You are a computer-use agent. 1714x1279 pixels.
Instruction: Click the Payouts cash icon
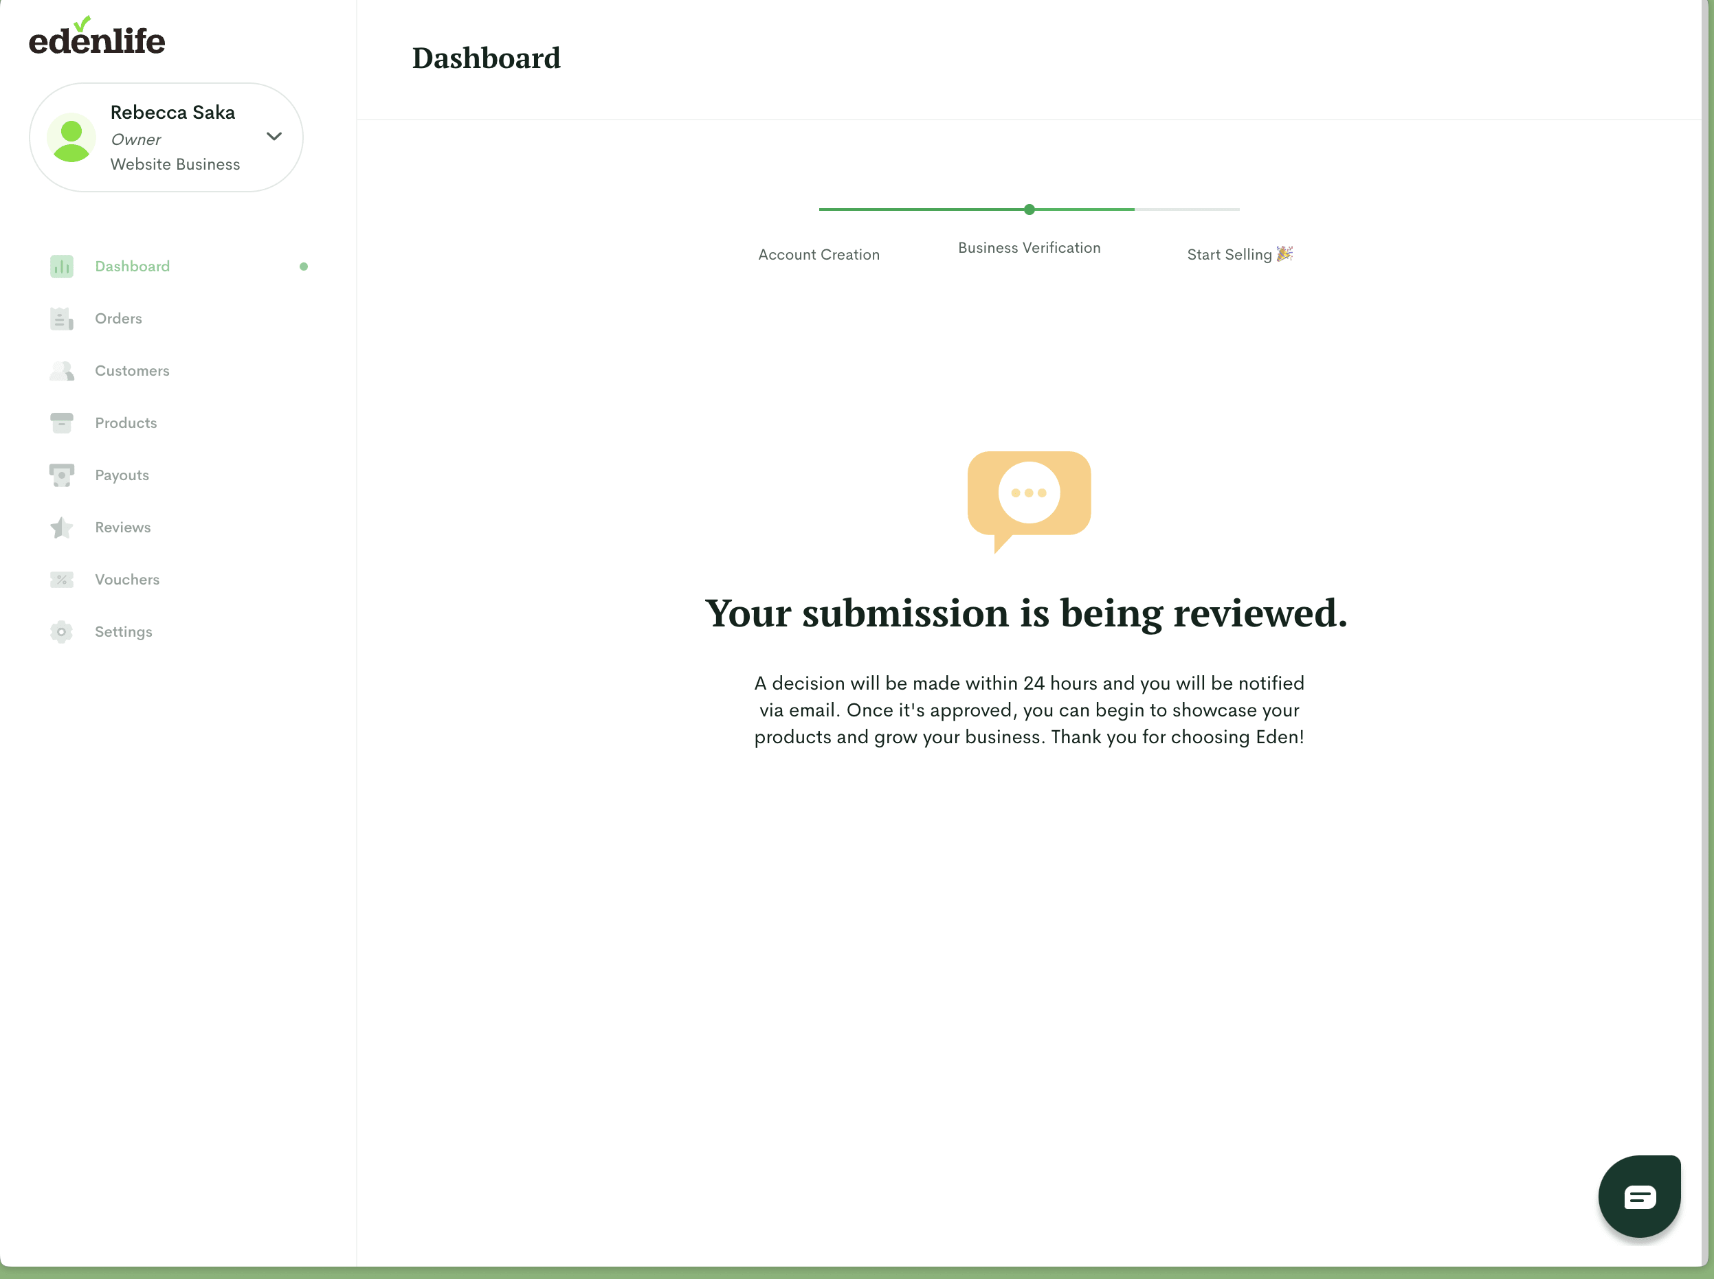click(61, 475)
